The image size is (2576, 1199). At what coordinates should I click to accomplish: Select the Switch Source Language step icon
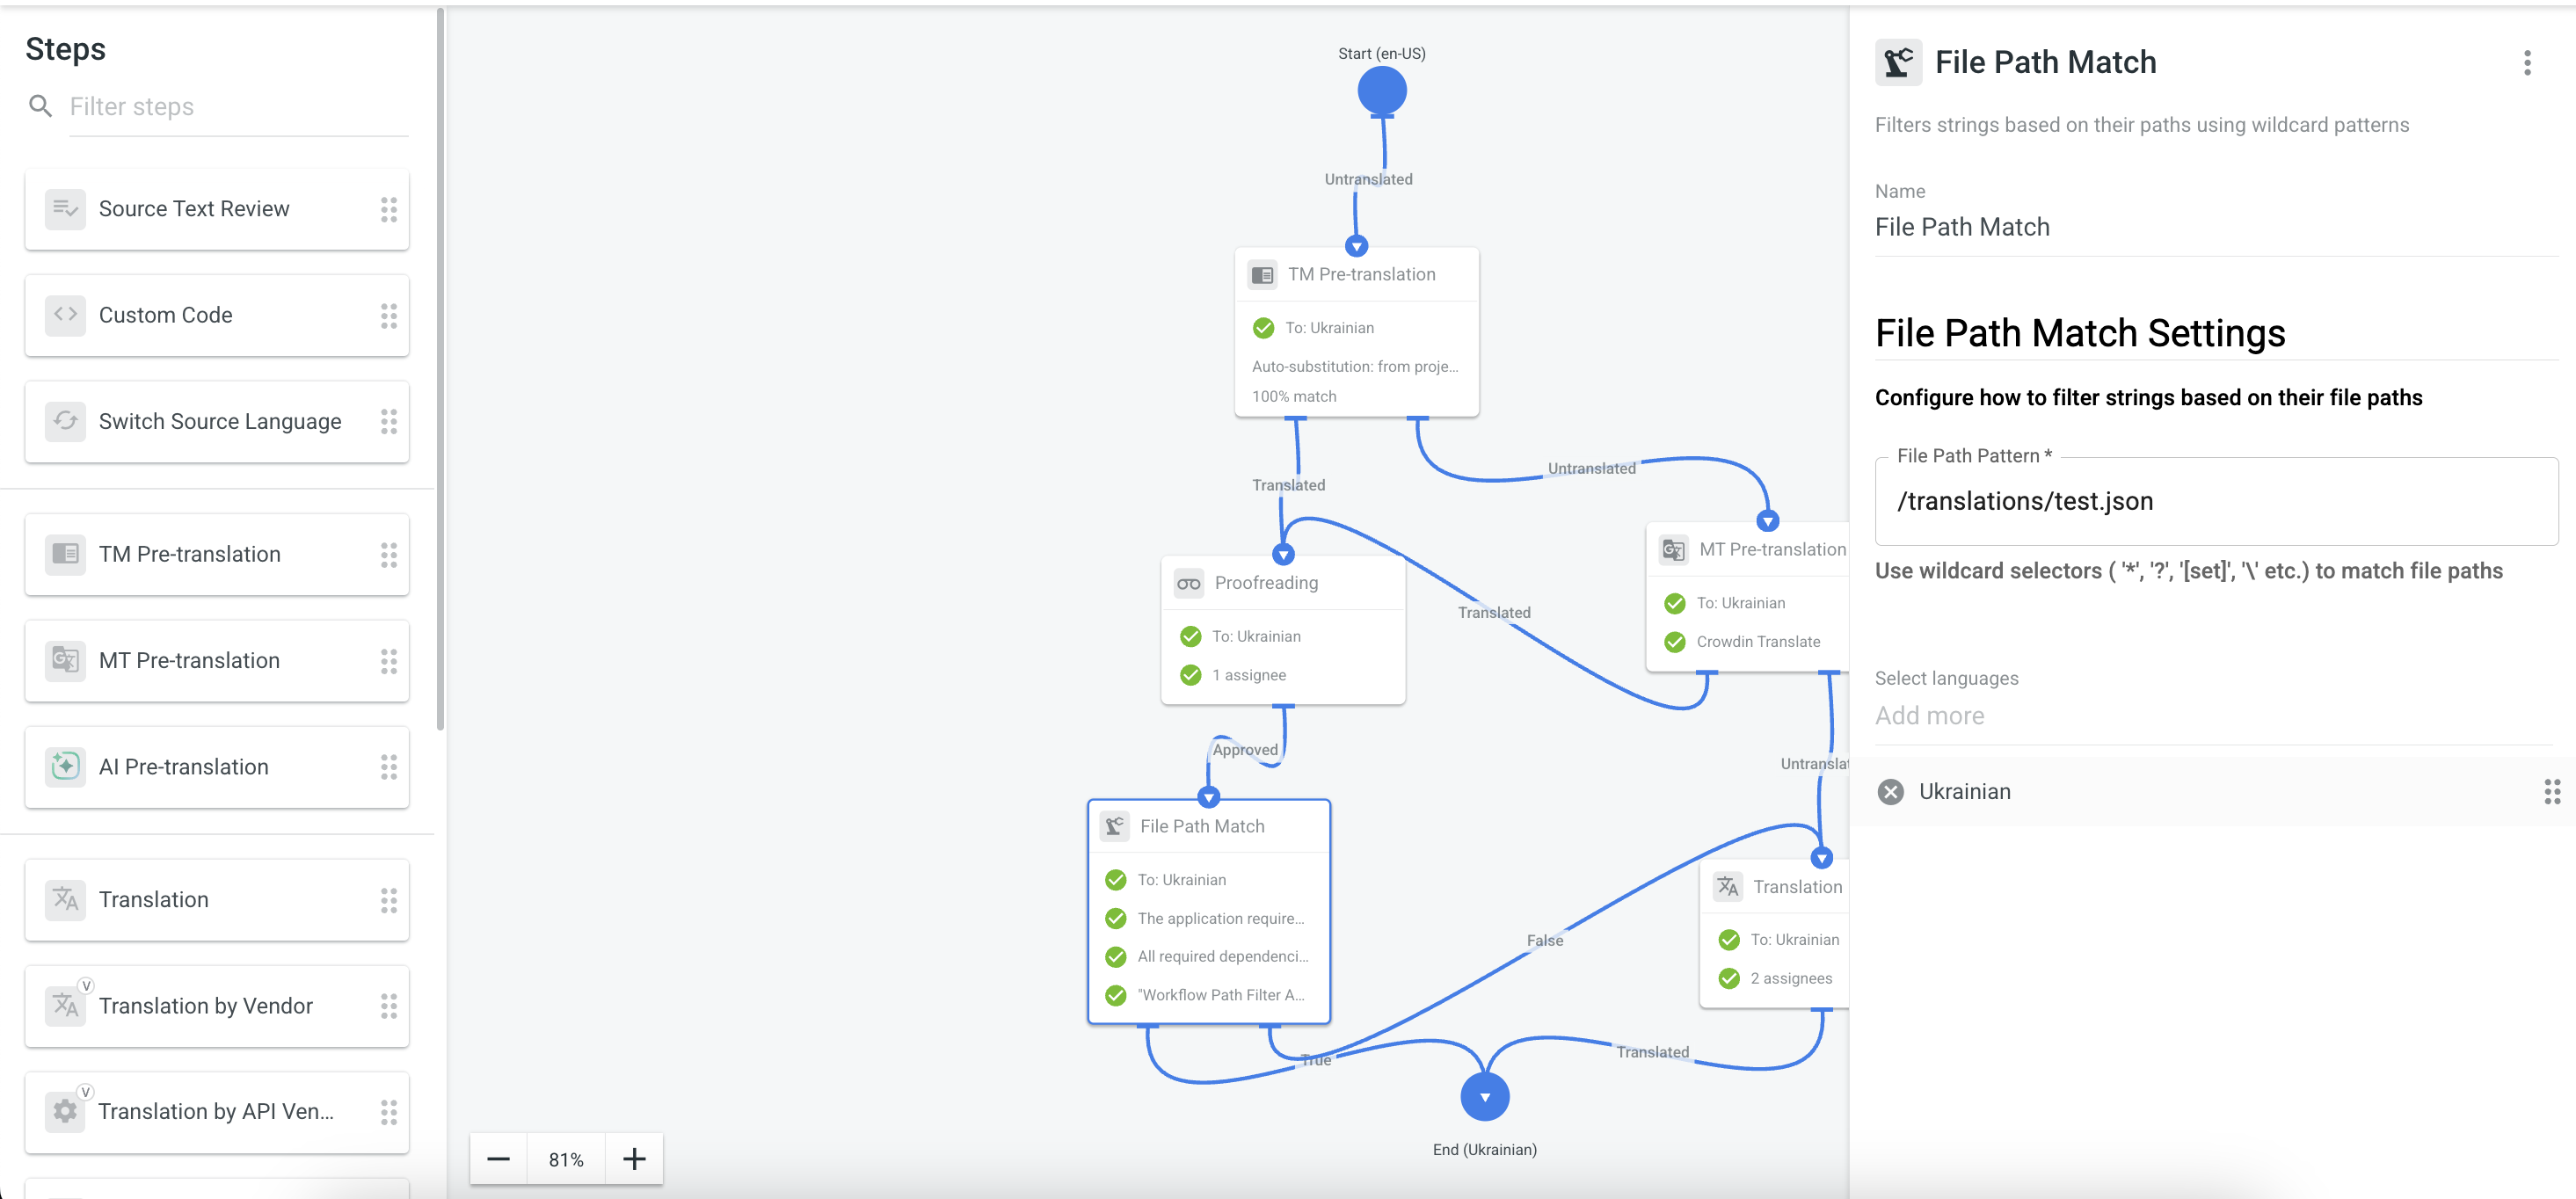pos(65,421)
